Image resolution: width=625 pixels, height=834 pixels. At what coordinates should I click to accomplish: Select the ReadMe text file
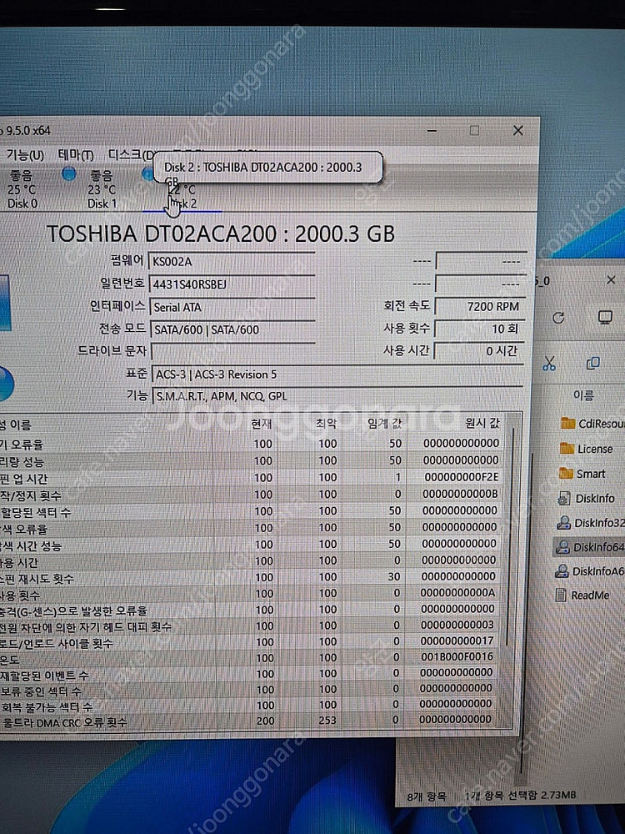[x=582, y=595]
